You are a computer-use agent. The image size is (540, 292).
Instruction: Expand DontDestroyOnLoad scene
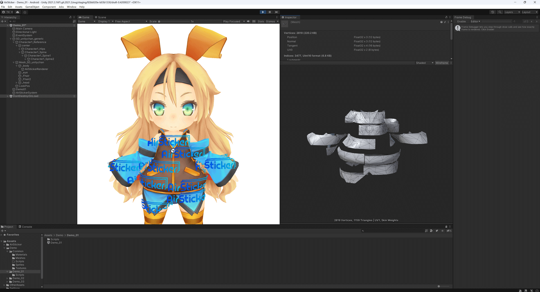tap(8, 96)
